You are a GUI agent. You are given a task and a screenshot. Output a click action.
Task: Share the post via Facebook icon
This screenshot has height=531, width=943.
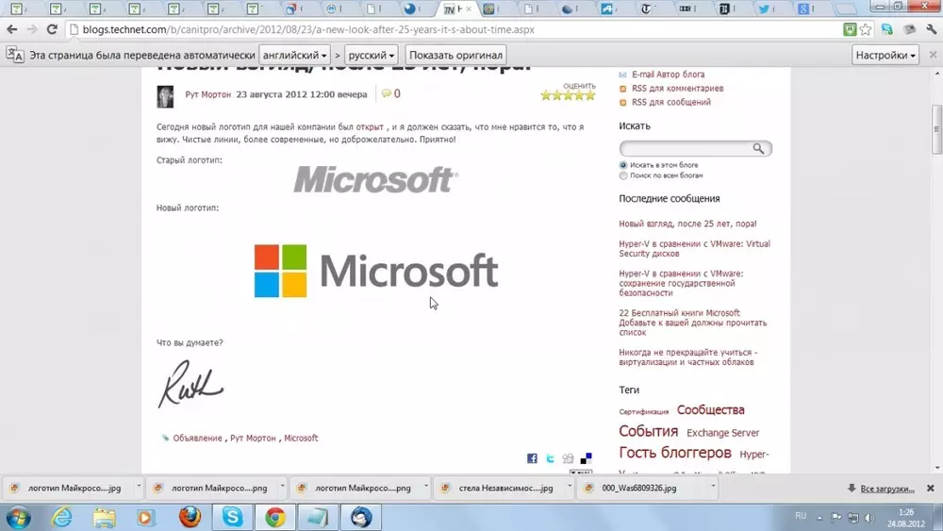coord(532,458)
